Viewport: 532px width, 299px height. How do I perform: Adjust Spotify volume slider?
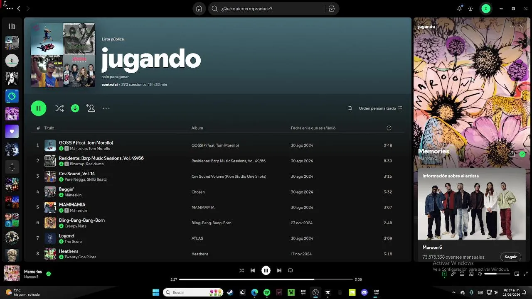click(496, 274)
